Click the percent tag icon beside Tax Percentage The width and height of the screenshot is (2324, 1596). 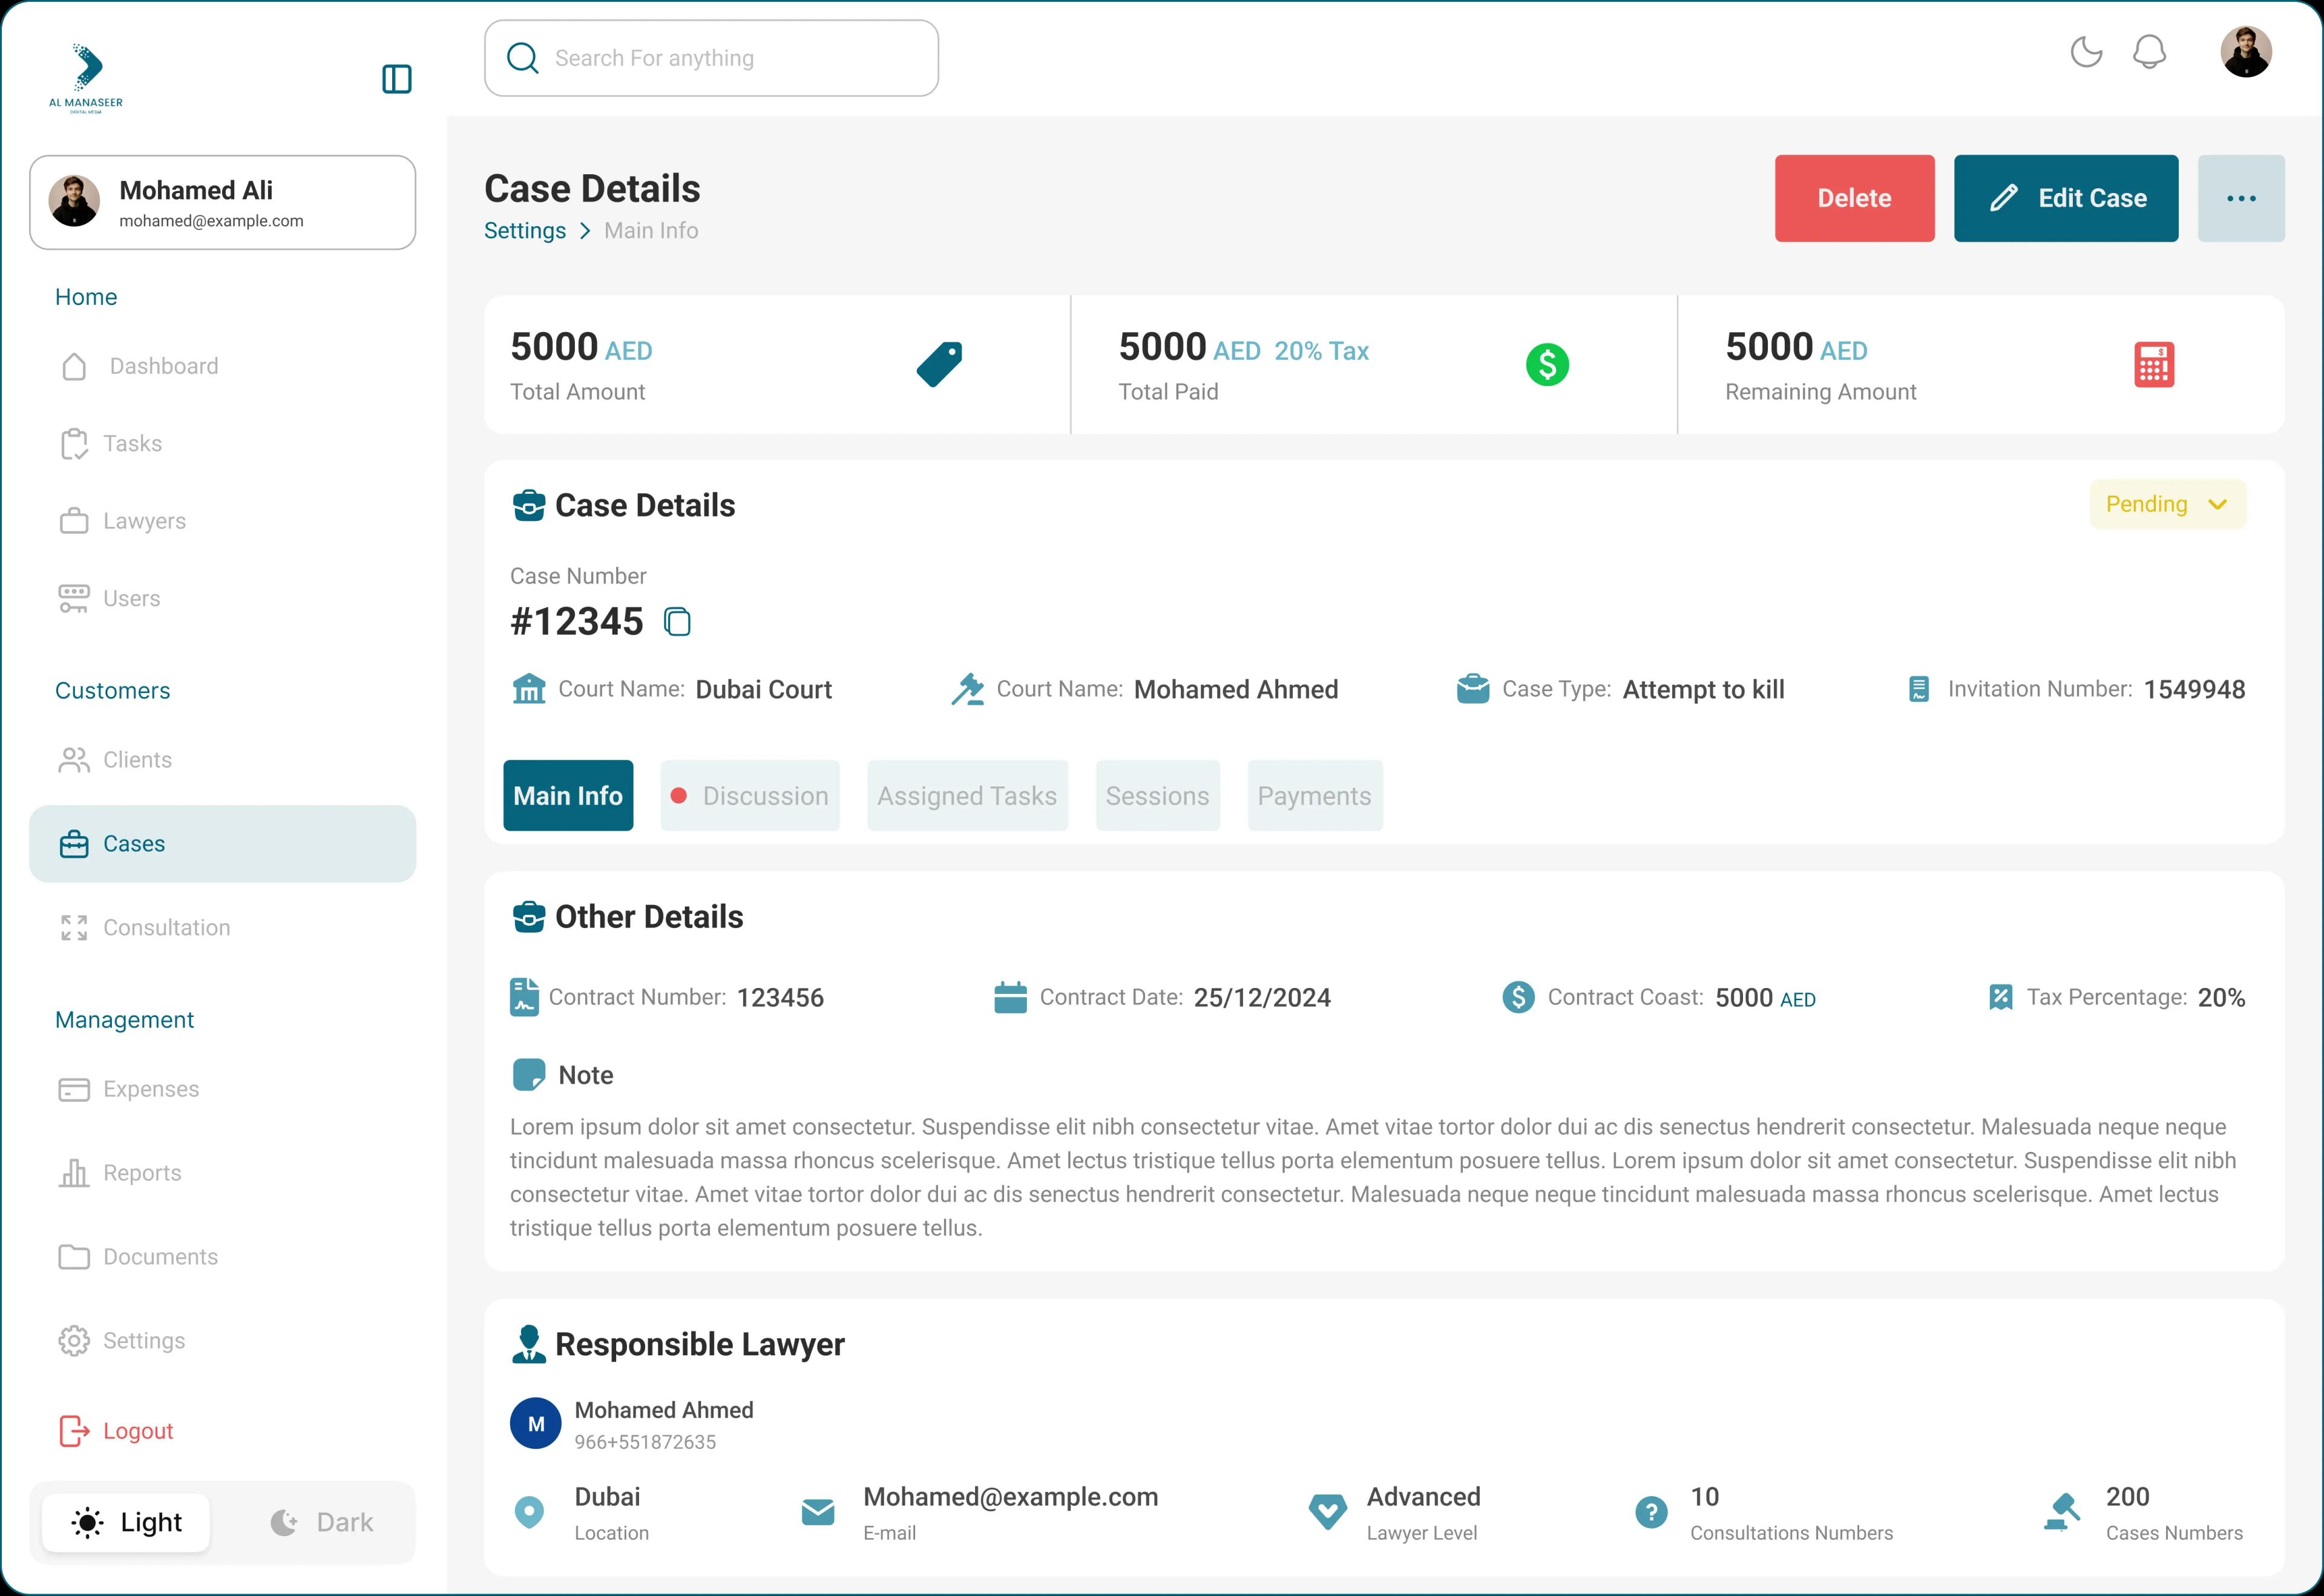[x=2001, y=997]
